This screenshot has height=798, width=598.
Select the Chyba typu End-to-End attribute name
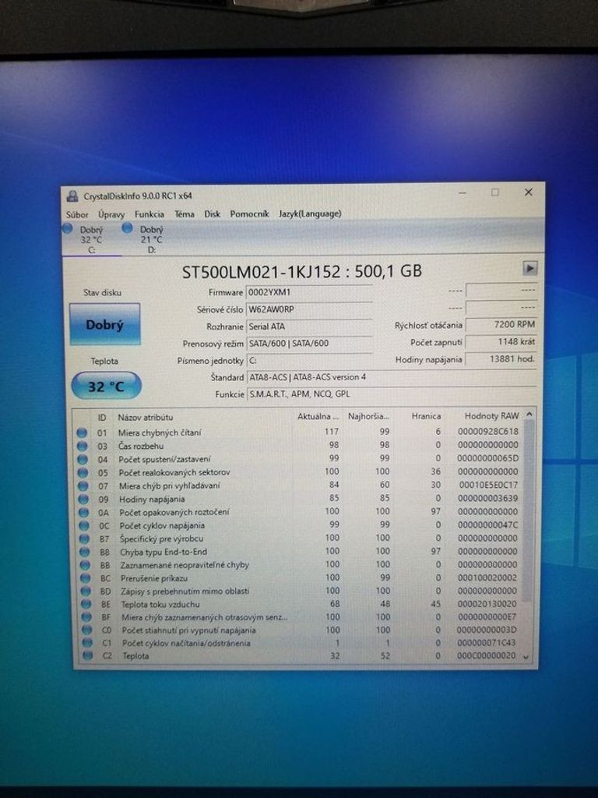(x=164, y=552)
